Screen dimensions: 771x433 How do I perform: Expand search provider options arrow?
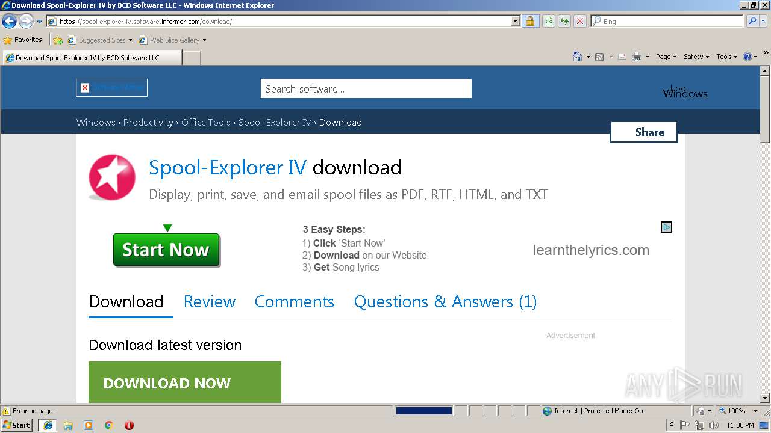click(x=763, y=22)
